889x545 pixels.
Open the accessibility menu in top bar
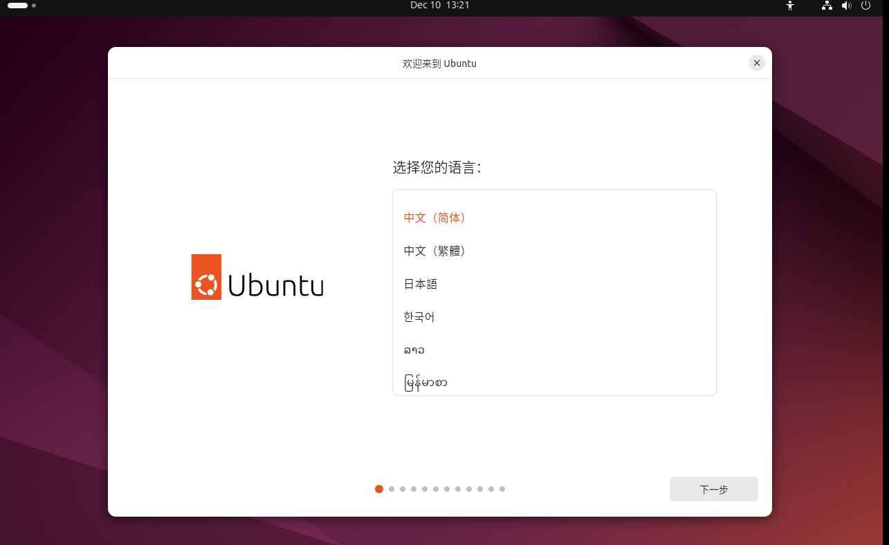point(790,6)
